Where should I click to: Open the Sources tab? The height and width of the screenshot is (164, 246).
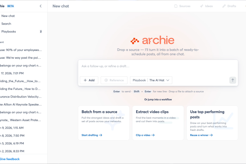pos(182,6)
